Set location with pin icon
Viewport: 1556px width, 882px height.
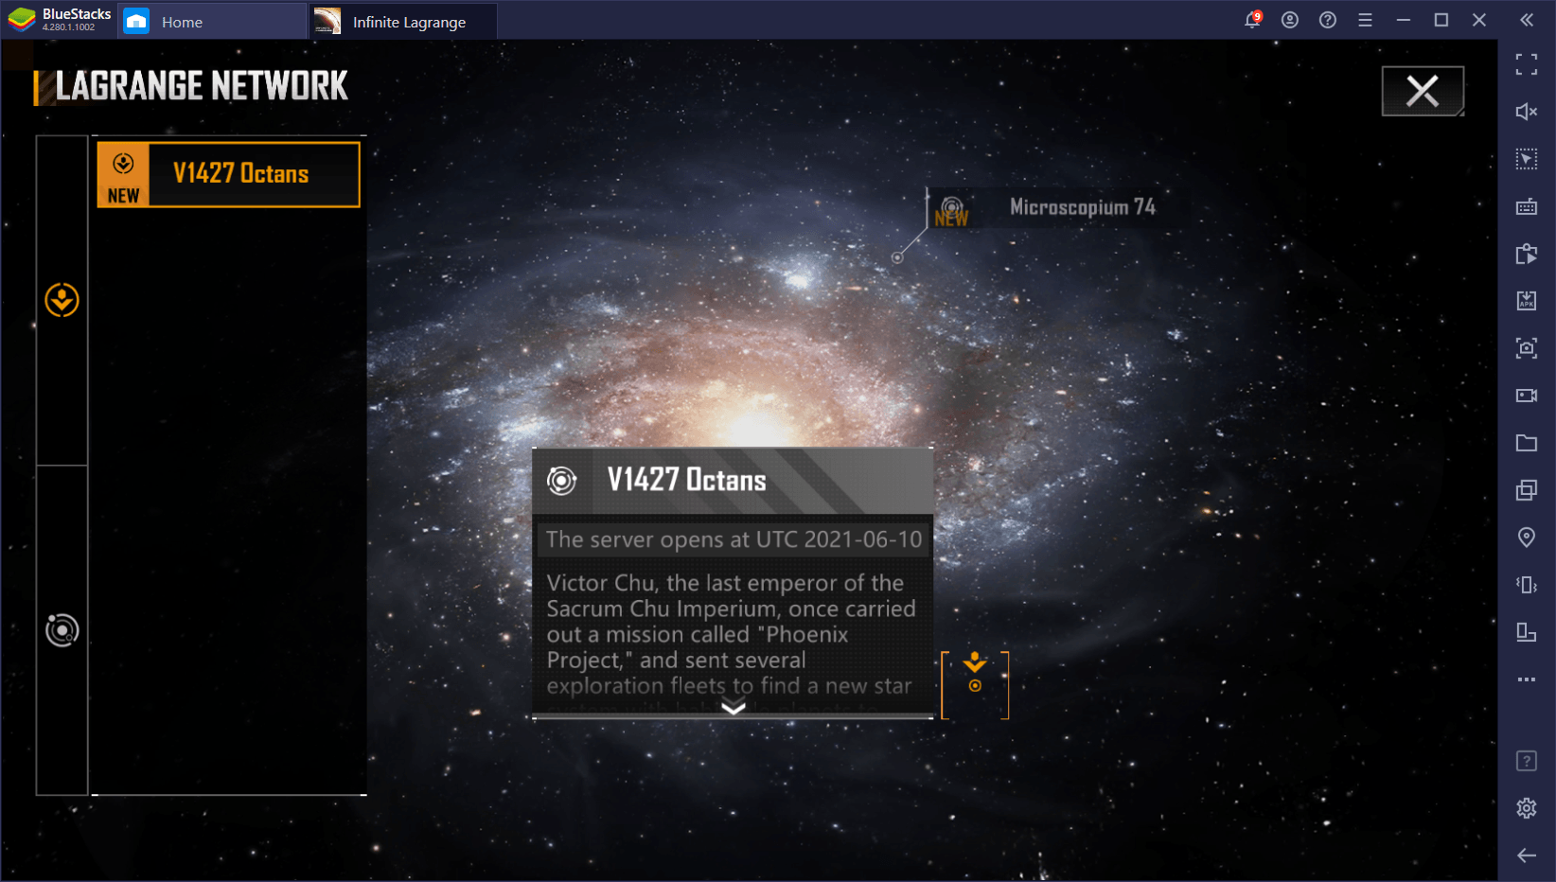click(x=1527, y=538)
